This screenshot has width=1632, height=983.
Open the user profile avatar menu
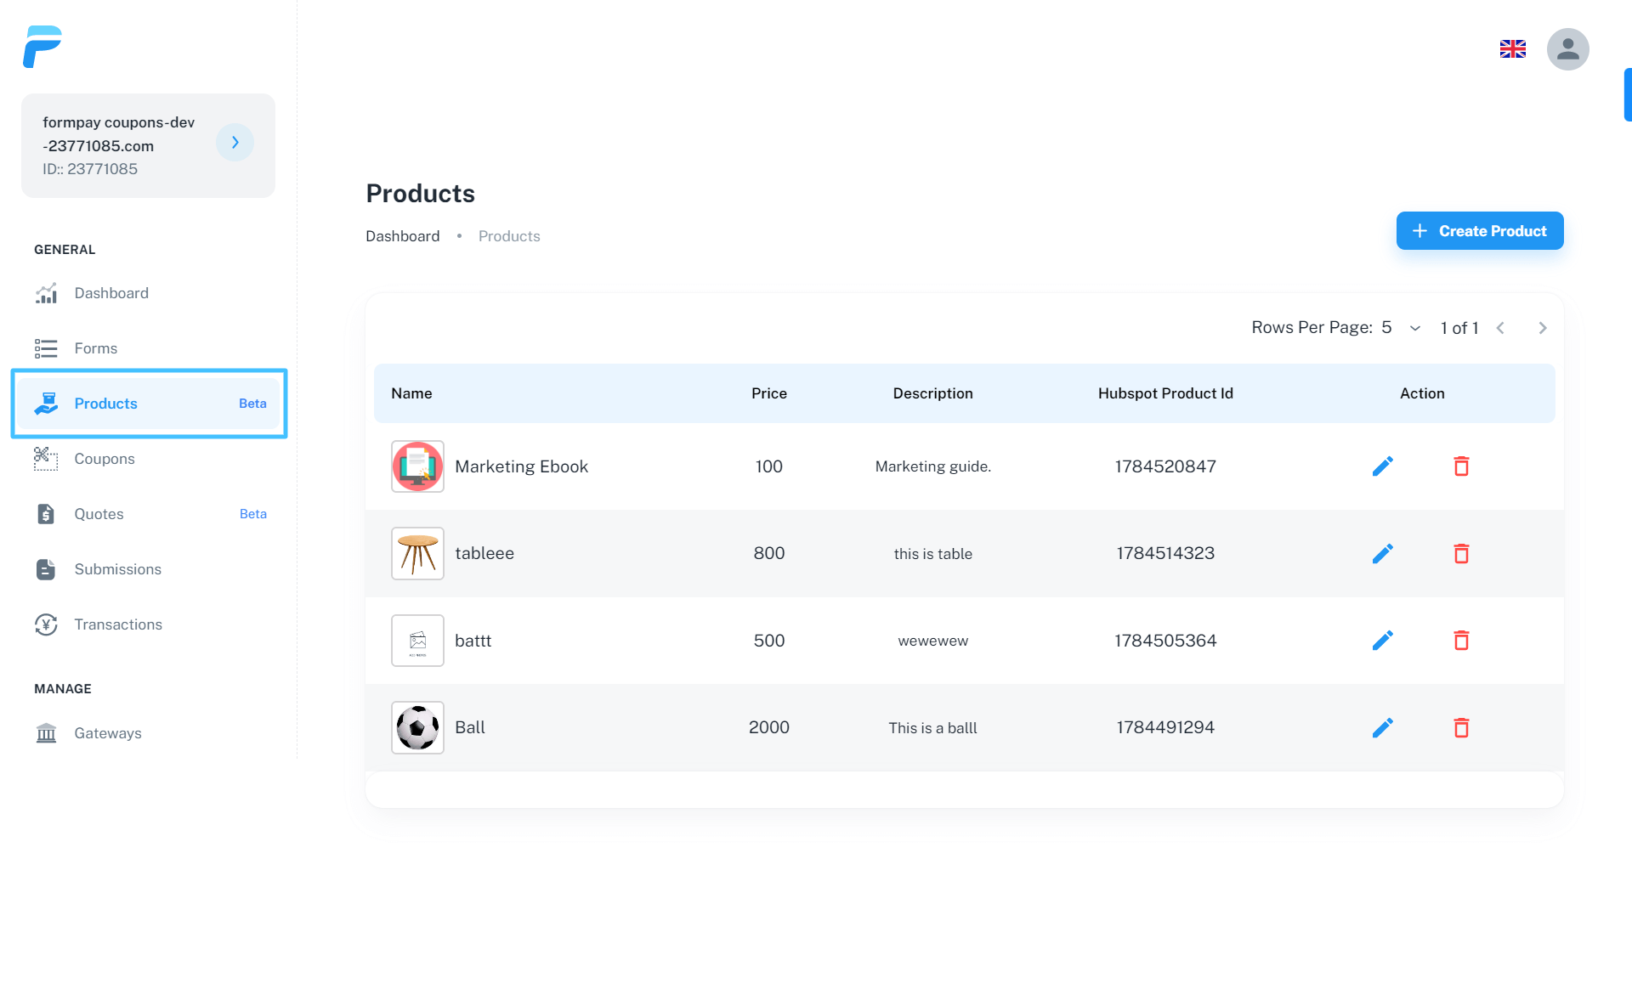click(x=1568, y=49)
